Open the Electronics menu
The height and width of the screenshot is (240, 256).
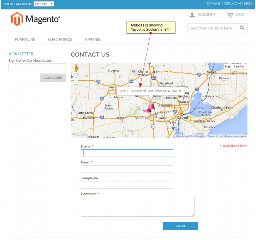[x=60, y=40]
